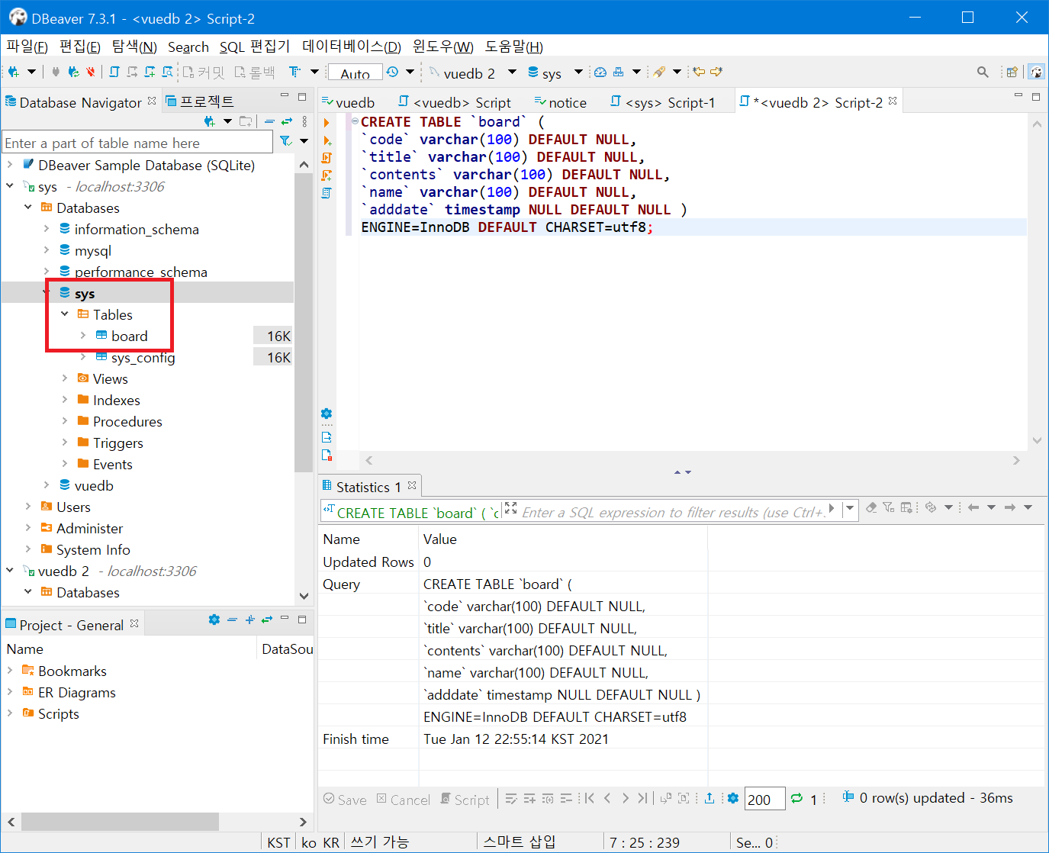This screenshot has height=853, width=1049.
Task: Click the next row arrow icon
Action: tap(626, 798)
